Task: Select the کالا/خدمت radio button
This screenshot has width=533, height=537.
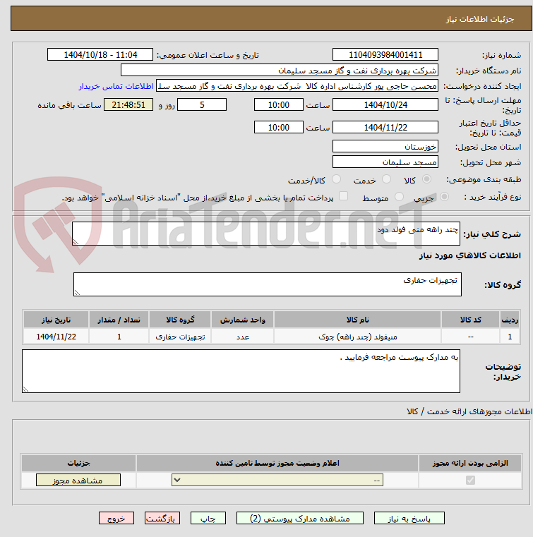Action: [x=336, y=179]
